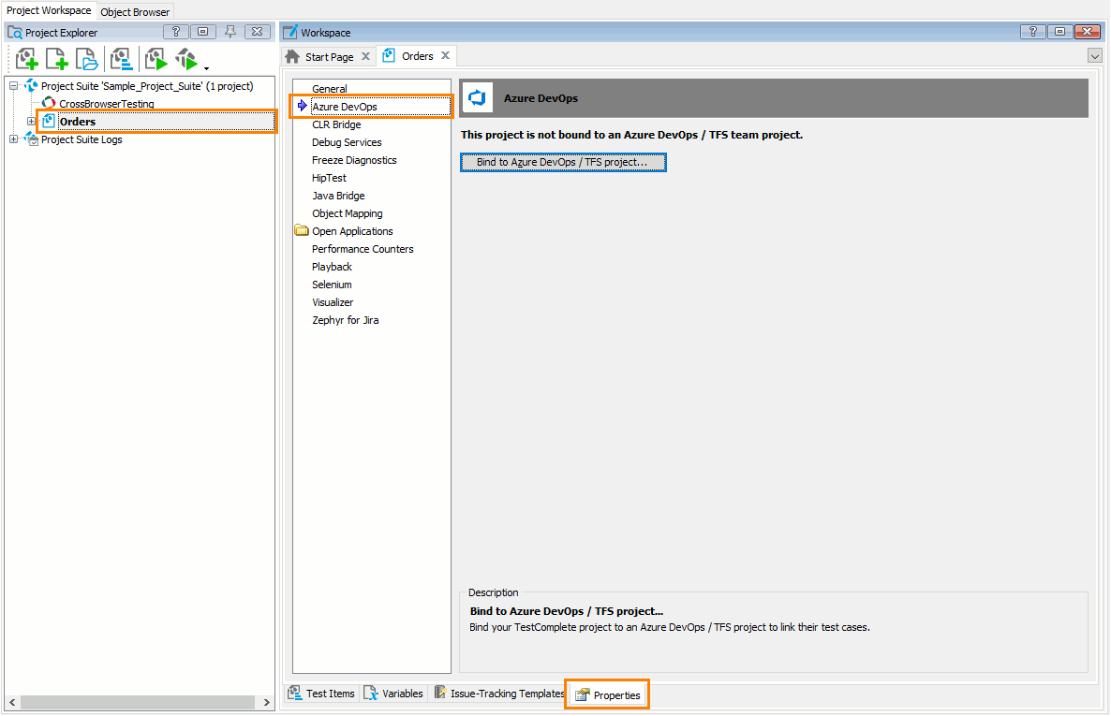Click the Project Explorer horizontal scrollbar track

click(x=138, y=703)
